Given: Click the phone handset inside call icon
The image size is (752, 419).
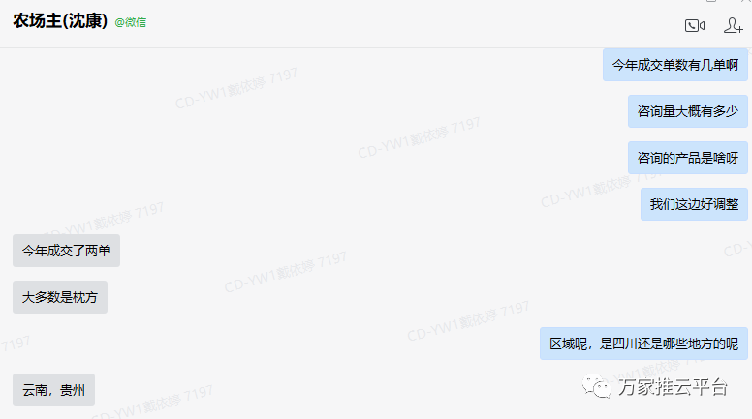Looking at the screenshot, I should (691, 25).
